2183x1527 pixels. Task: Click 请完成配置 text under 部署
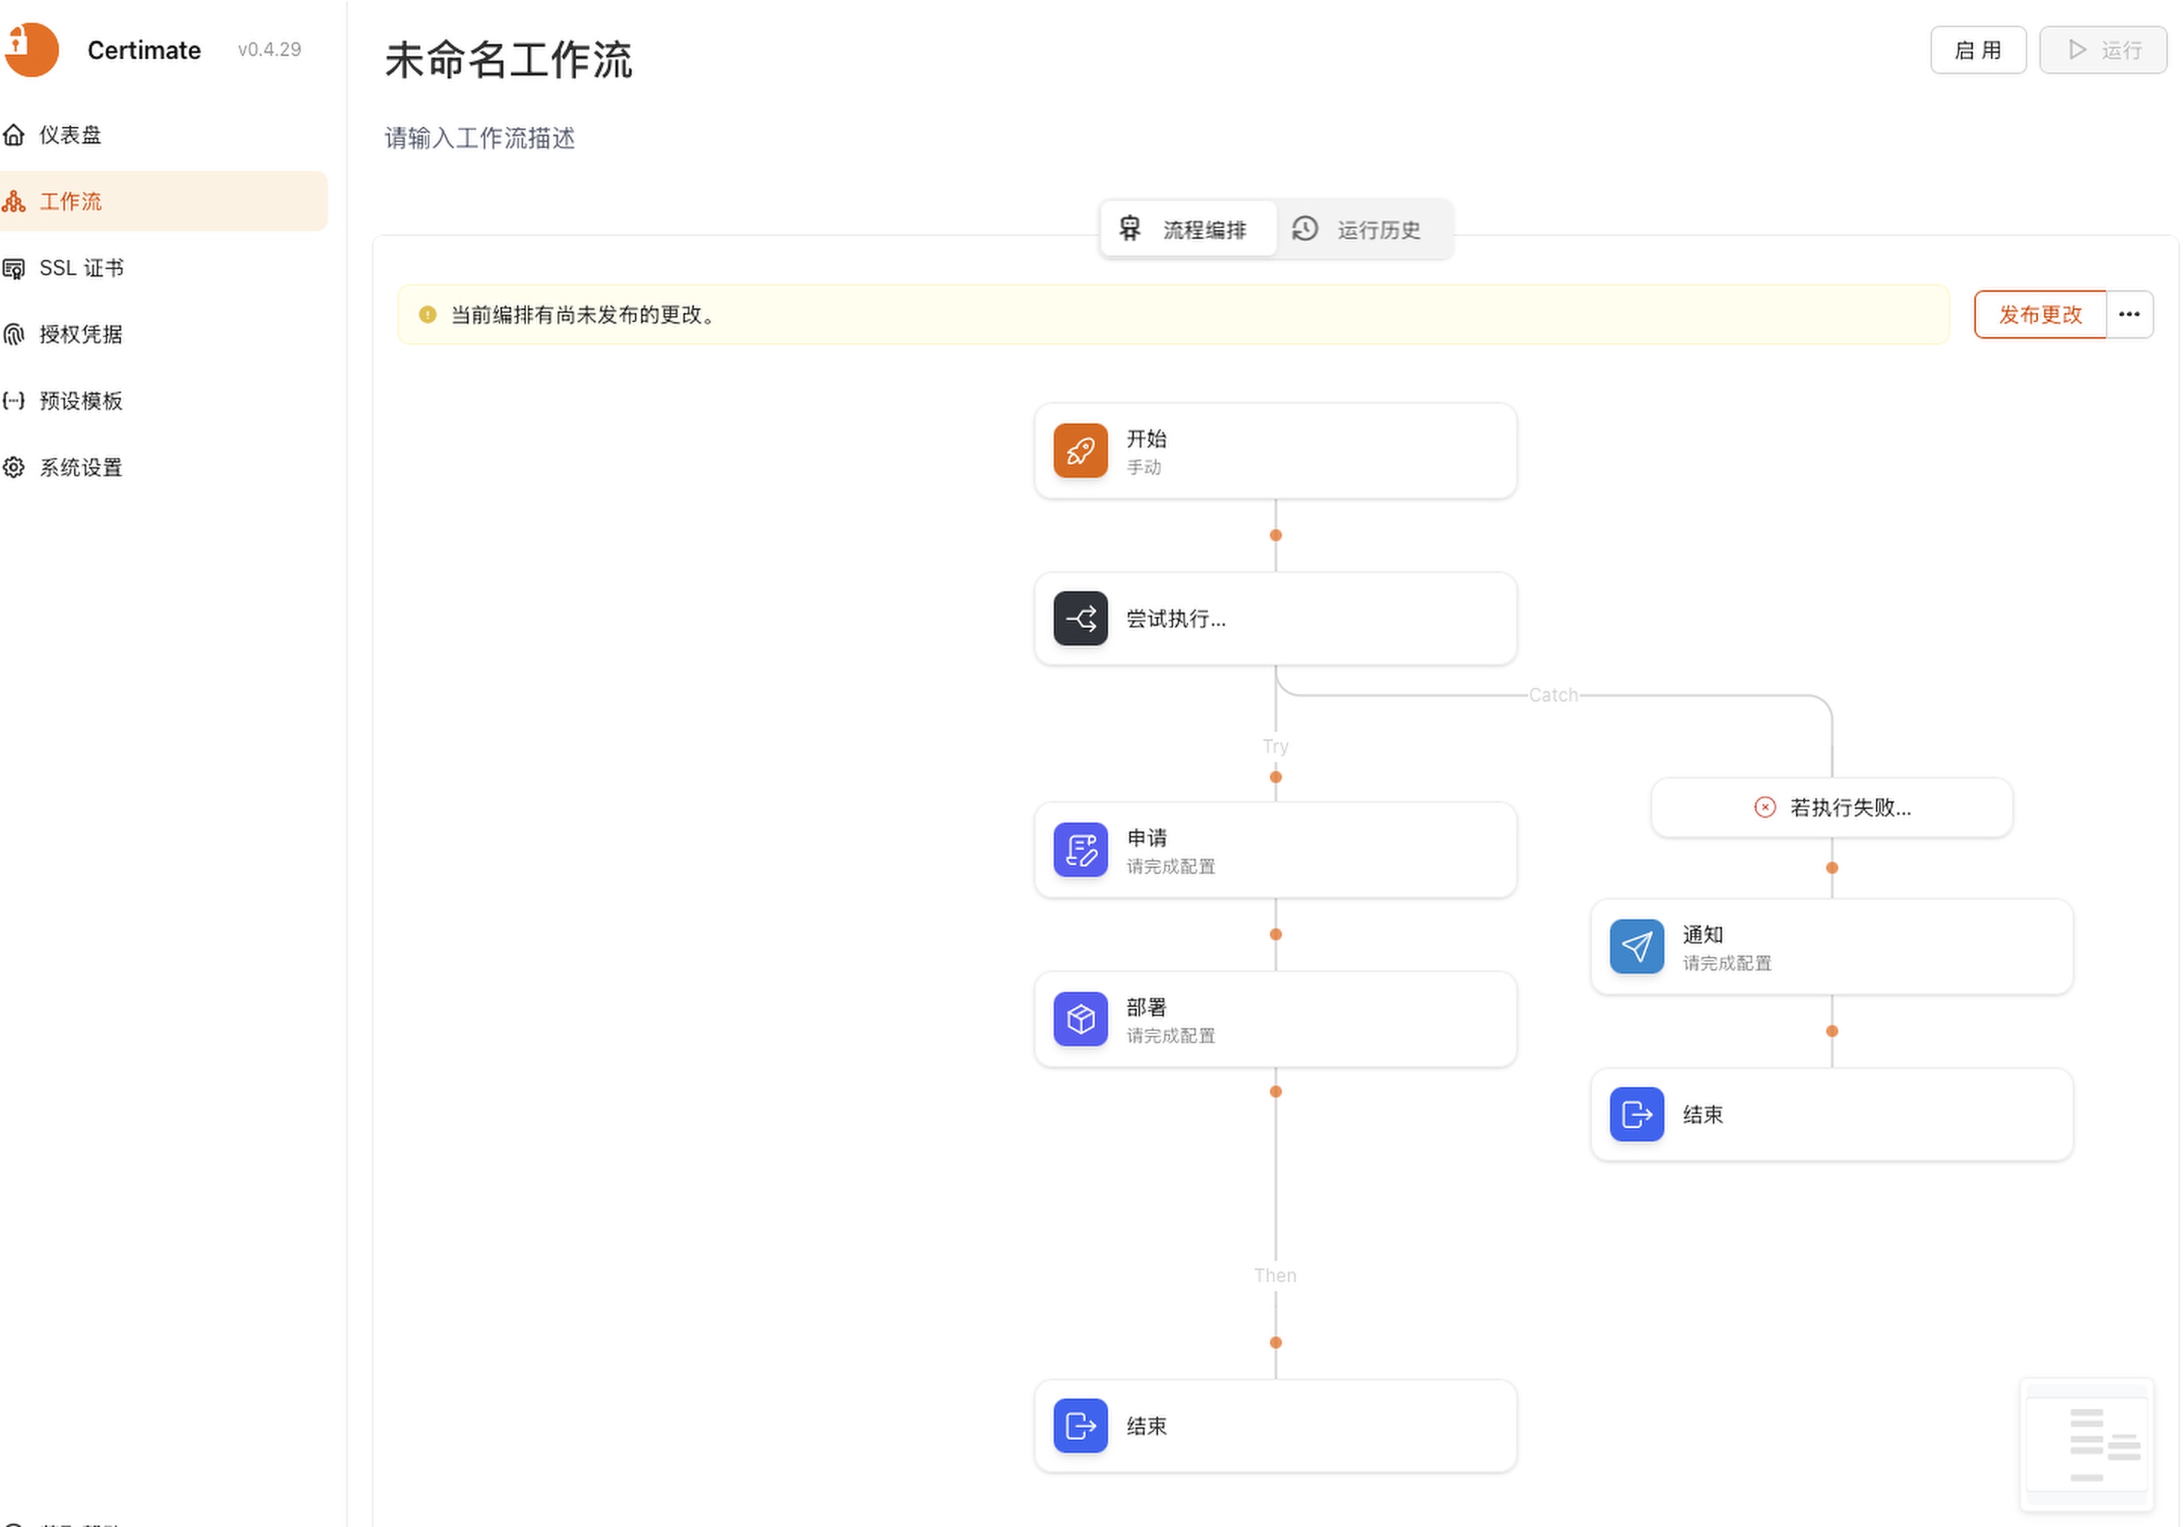coord(1172,1036)
